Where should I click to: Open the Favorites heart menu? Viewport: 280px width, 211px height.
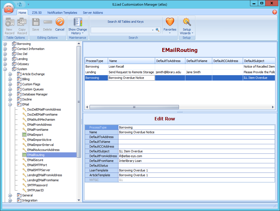pos(170,25)
